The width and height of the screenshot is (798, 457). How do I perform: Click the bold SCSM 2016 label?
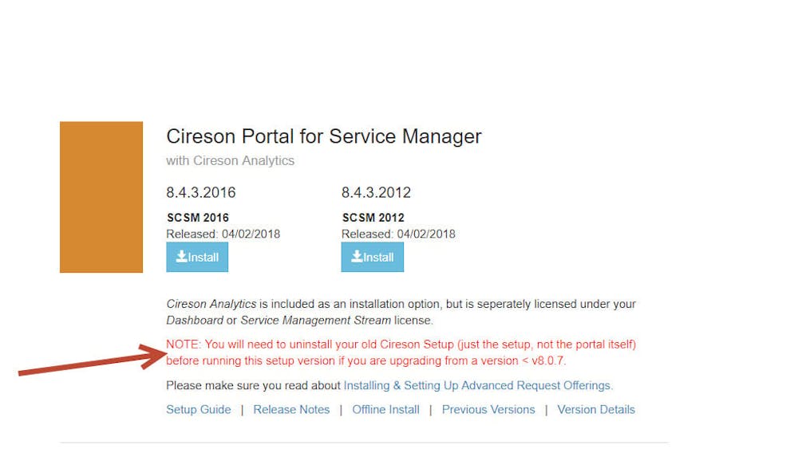tap(198, 218)
